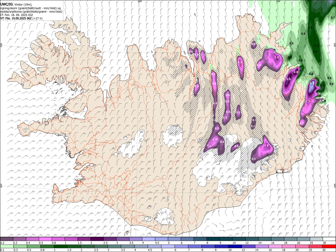The height and width of the screenshot is (252, 336).
Task: Click the purple 0.3 swatch in the upper legend row
Action: click(20, 239)
